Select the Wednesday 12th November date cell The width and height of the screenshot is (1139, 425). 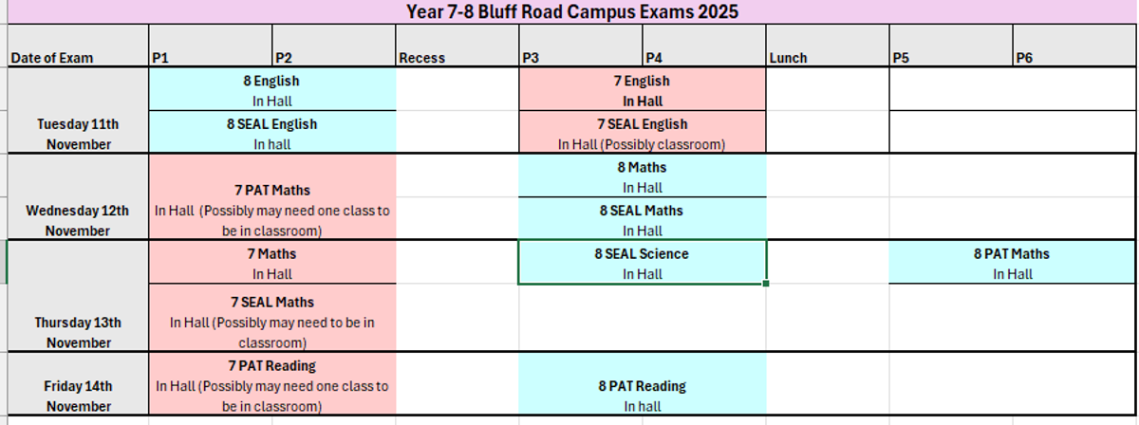point(78,220)
